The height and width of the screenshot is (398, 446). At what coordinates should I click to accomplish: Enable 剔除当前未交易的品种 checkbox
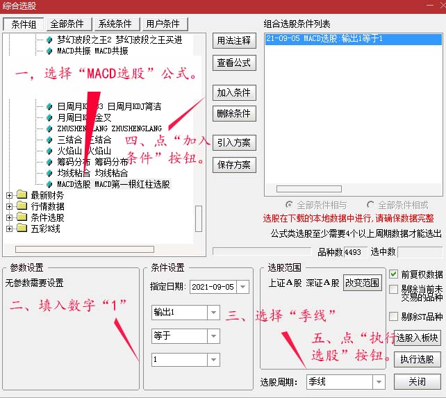point(393,290)
